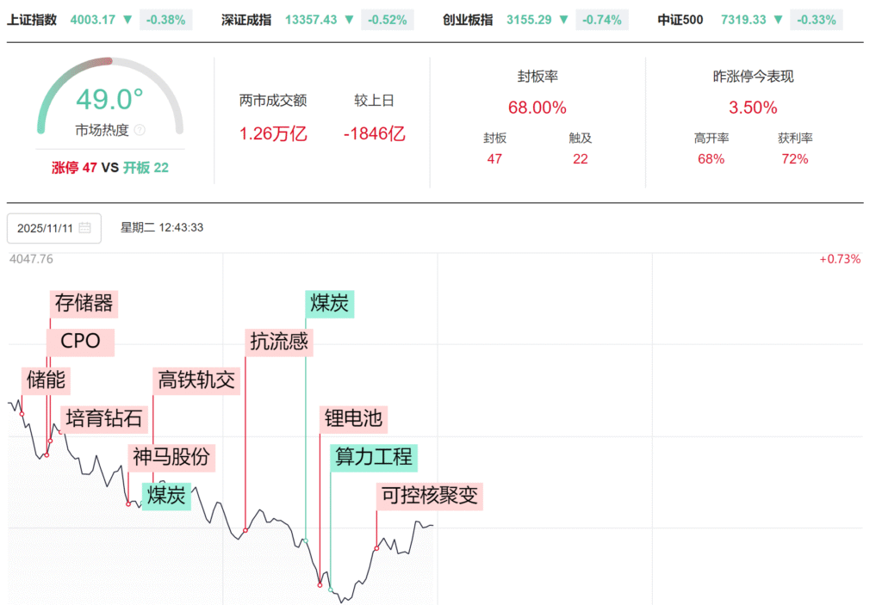Click the down arrow next to 创业板指
This screenshot has width=882, height=605.
click(x=562, y=20)
